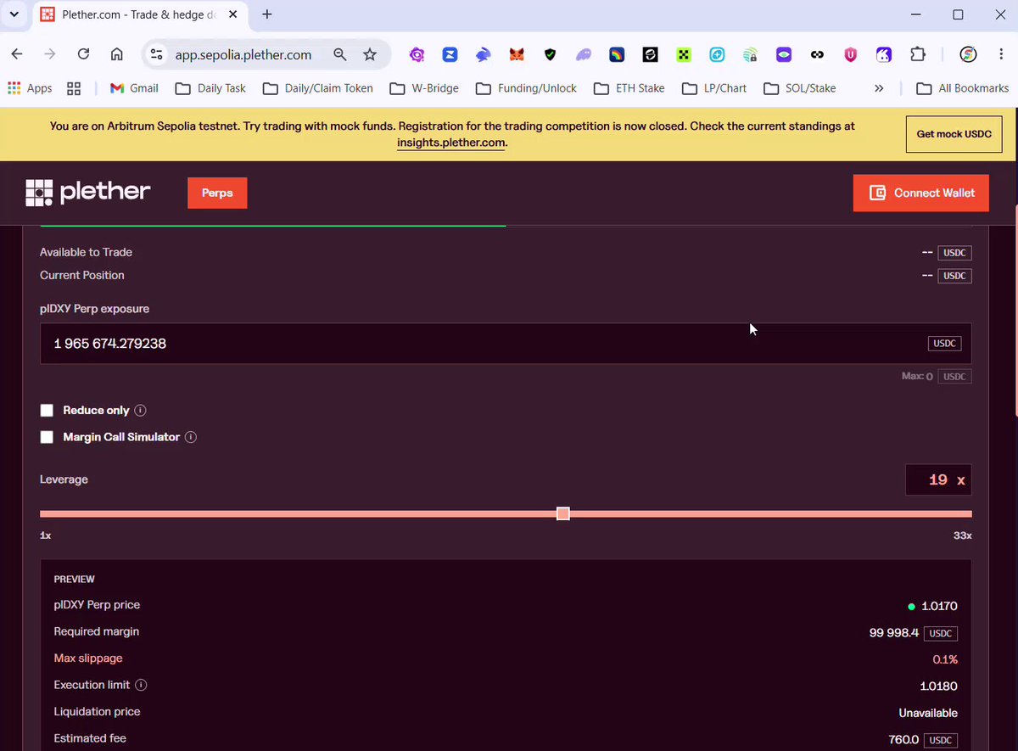Click the pIDXY Perp exposure input field
This screenshot has height=751, width=1018.
pos(506,344)
